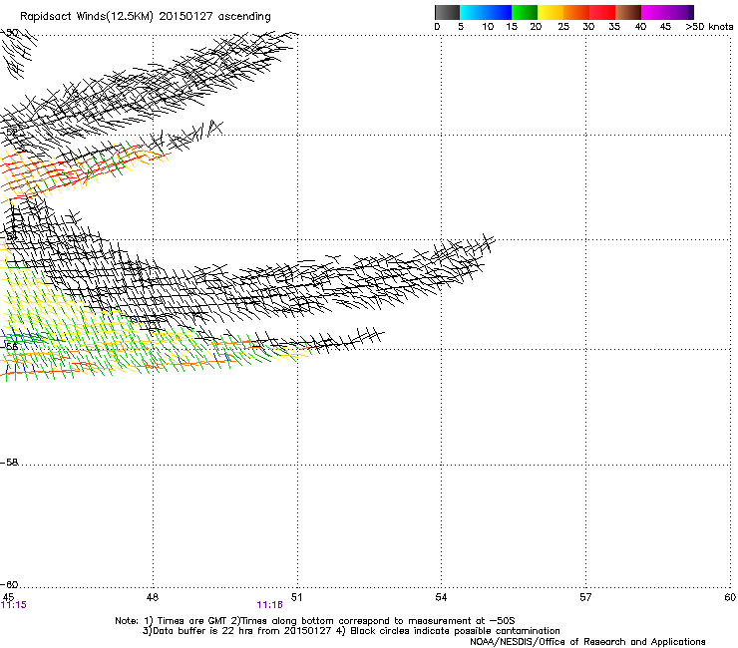Click the longitude label '57'
The width and height of the screenshot is (738, 648).
585,597
